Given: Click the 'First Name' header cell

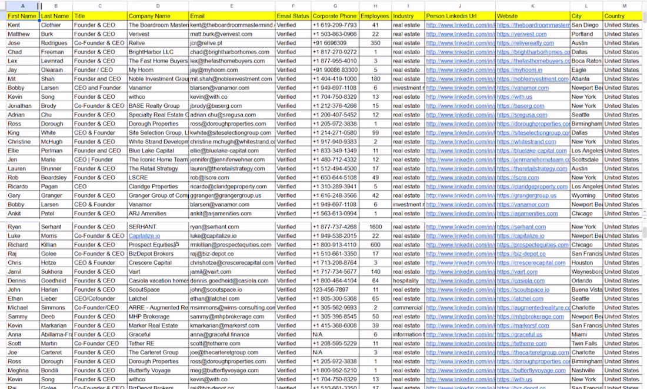Looking at the screenshot, I should click(23, 16).
